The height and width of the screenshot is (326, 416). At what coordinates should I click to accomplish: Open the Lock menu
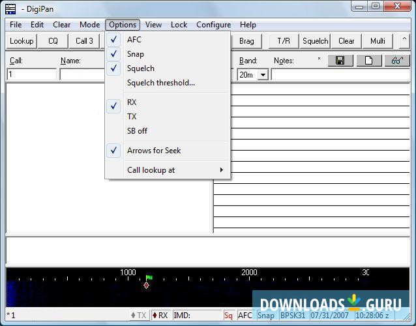point(179,25)
